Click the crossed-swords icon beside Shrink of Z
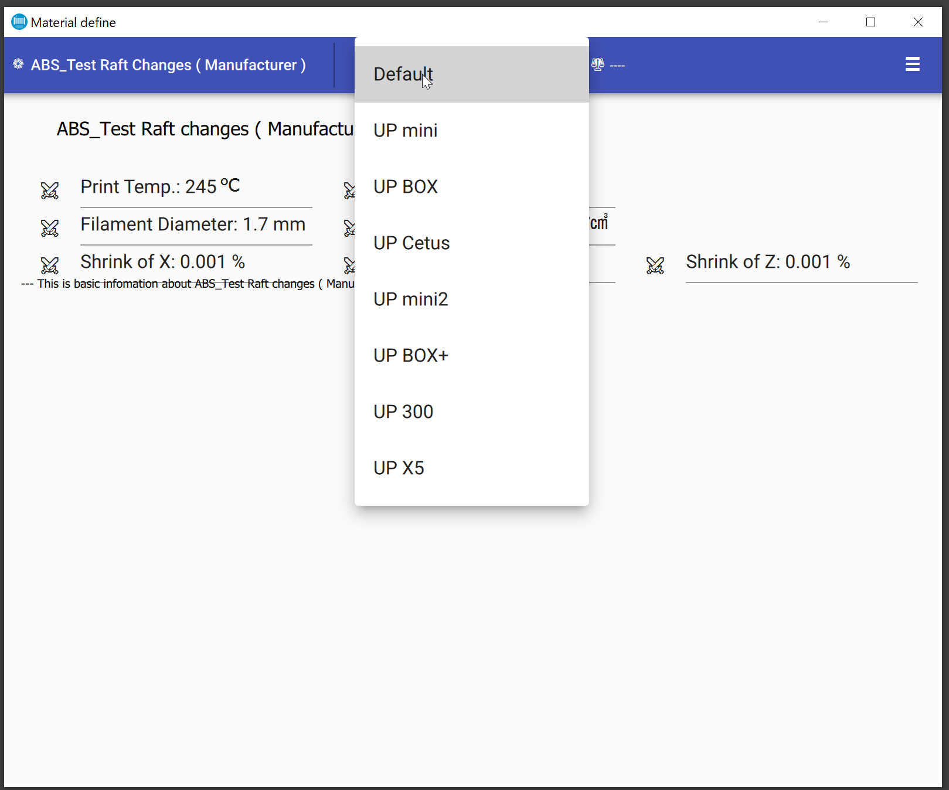 [655, 265]
